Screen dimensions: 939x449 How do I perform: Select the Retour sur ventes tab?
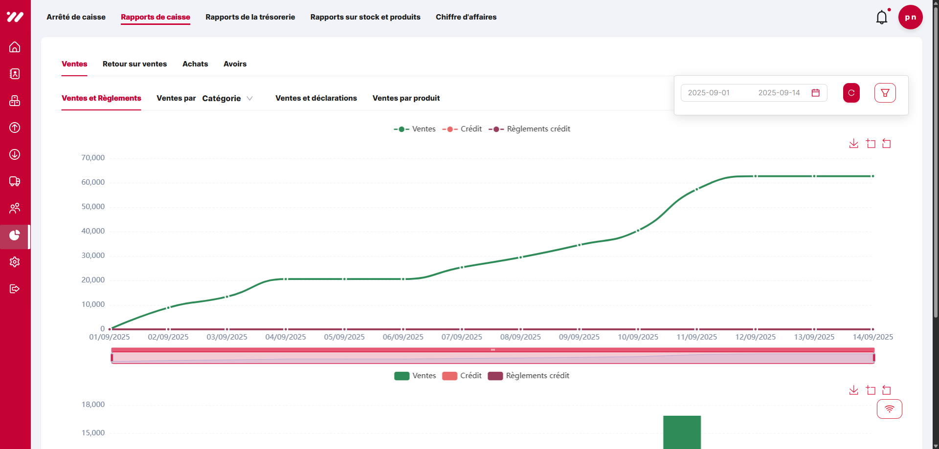point(134,64)
